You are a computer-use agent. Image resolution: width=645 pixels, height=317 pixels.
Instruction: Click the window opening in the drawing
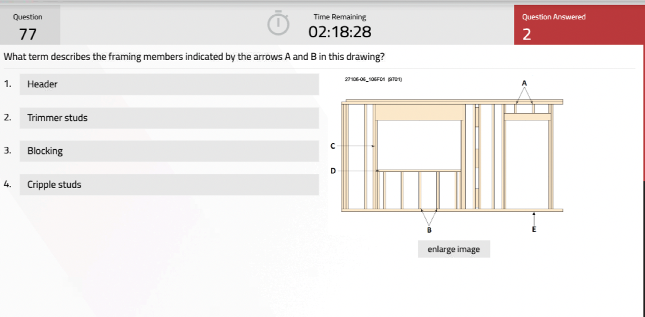tap(419, 145)
